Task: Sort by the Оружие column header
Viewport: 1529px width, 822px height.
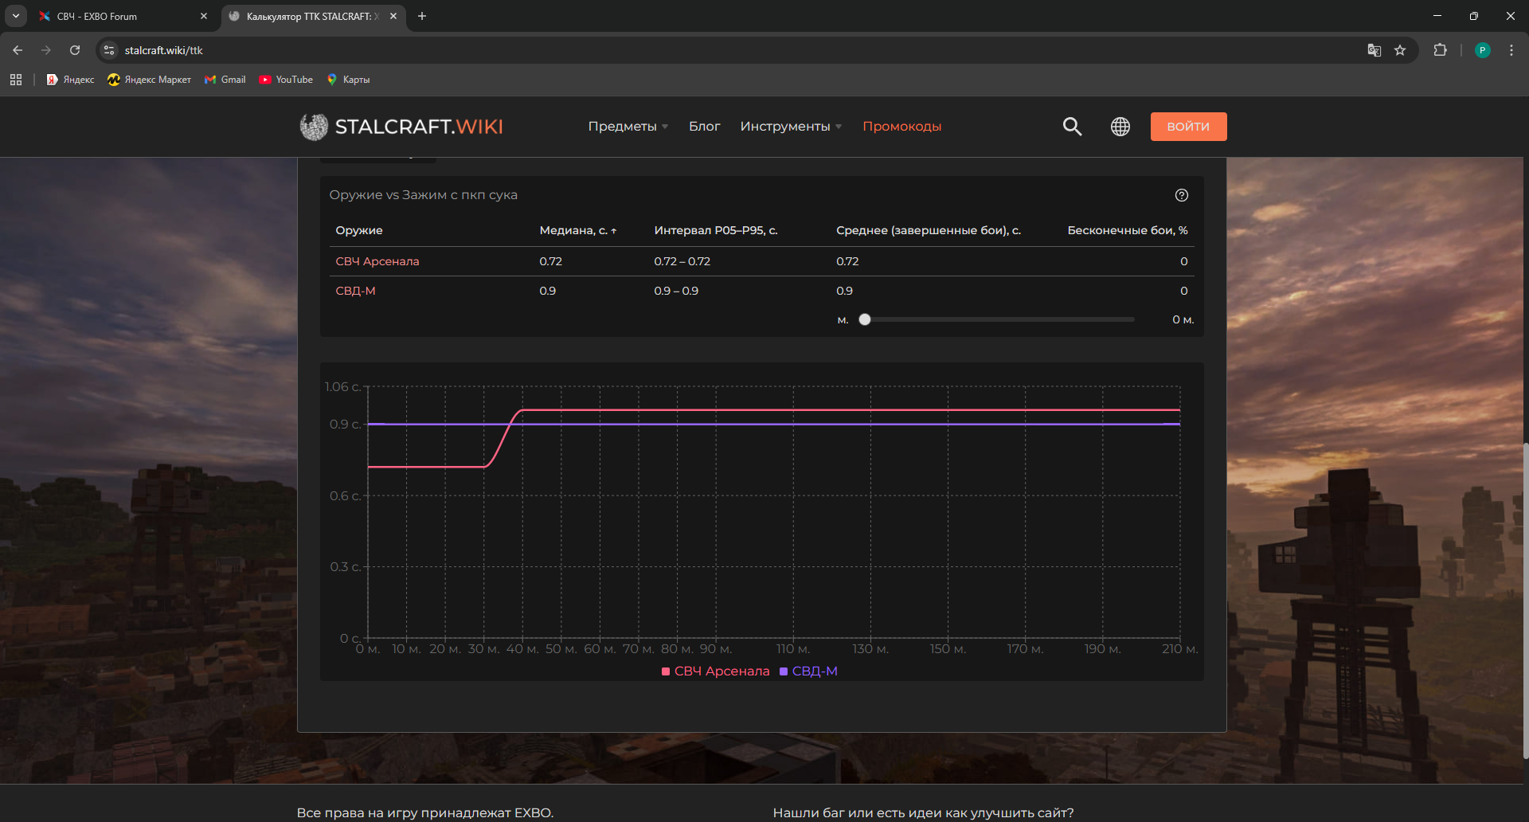Action: click(359, 230)
